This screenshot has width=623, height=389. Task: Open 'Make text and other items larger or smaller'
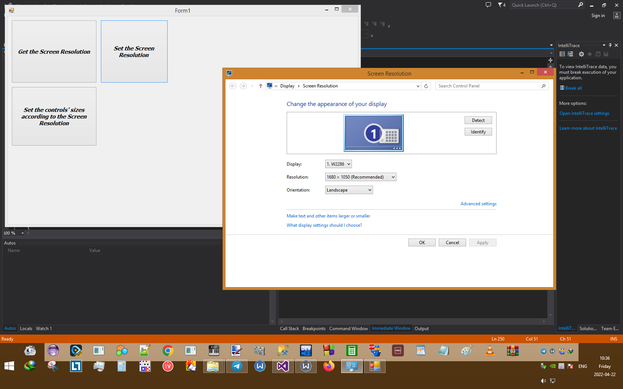328,216
